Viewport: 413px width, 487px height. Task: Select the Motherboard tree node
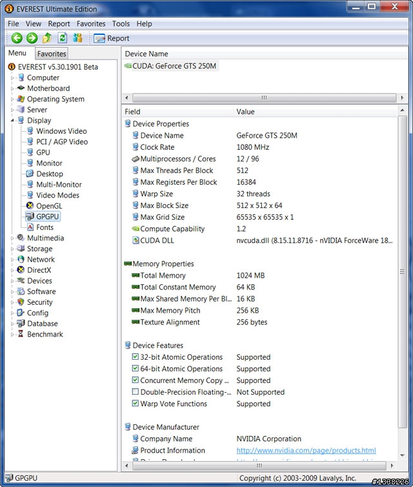pyautogui.click(x=48, y=88)
